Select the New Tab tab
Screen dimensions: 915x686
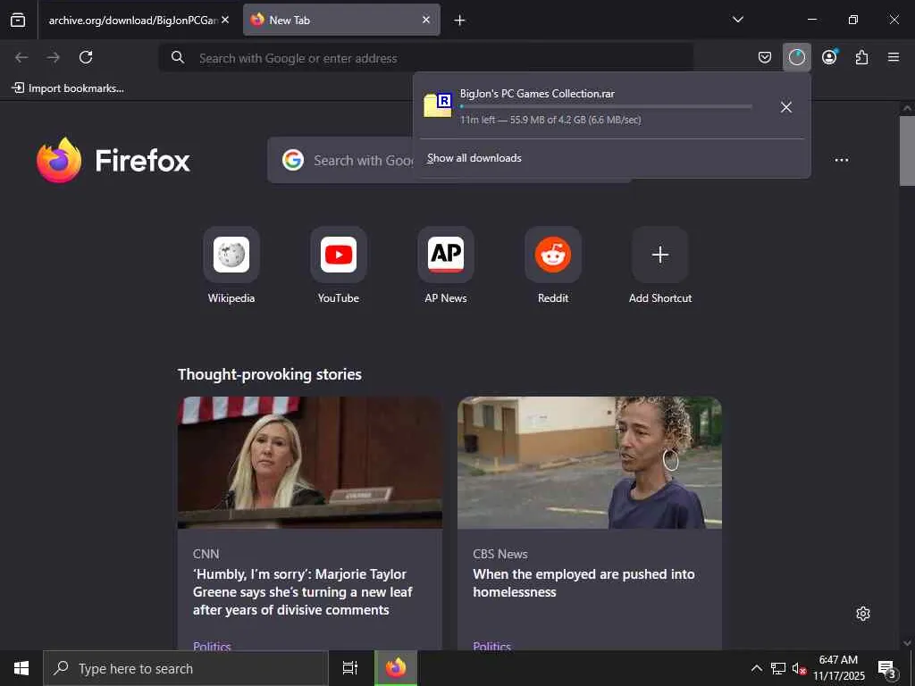[341, 20]
